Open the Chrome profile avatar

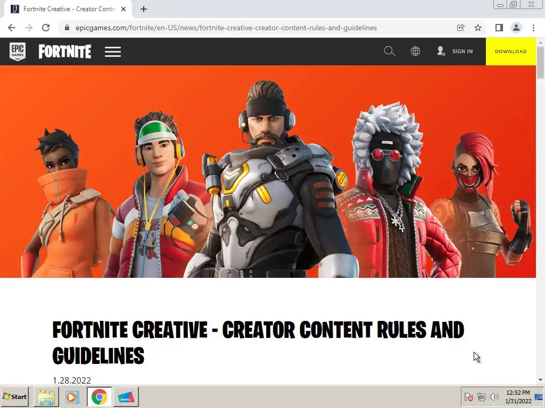(516, 28)
